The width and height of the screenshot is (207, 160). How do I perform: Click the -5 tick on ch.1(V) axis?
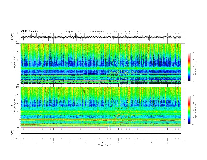point(18,41)
